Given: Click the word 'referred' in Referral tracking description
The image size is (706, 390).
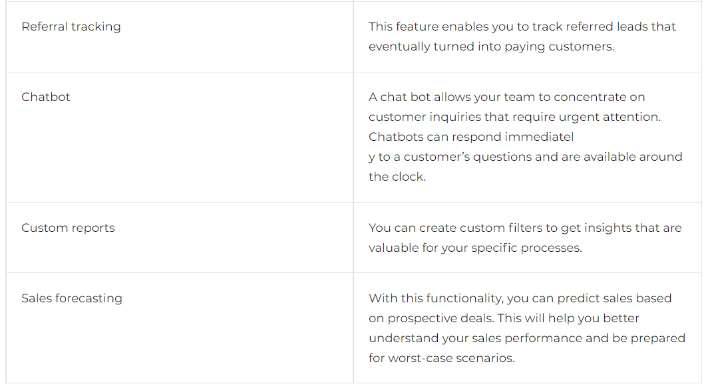Looking at the screenshot, I should coord(590,27).
